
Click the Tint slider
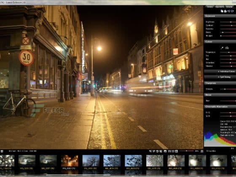click(x=228, y=56)
